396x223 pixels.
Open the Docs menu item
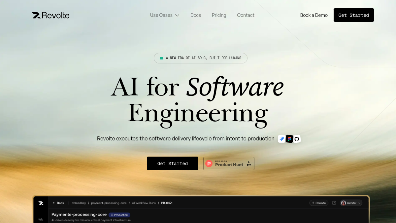196,15
